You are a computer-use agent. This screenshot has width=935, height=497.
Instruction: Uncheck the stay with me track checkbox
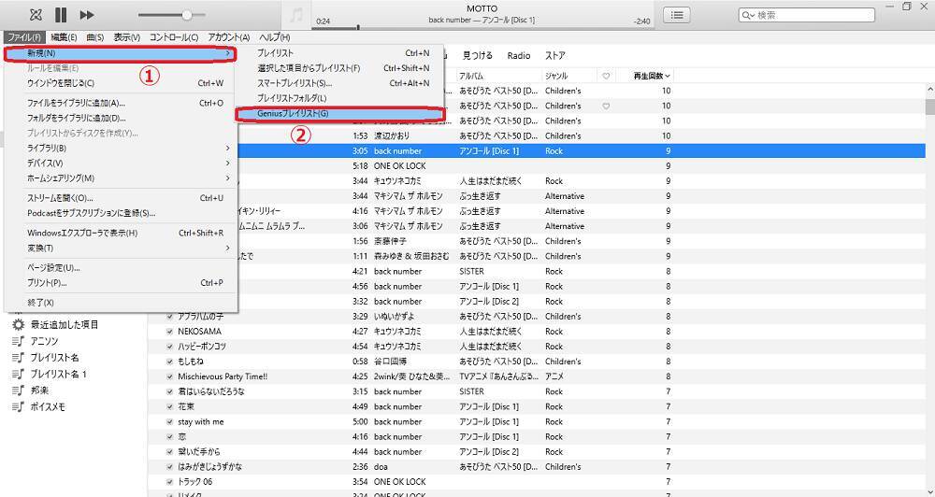point(169,421)
